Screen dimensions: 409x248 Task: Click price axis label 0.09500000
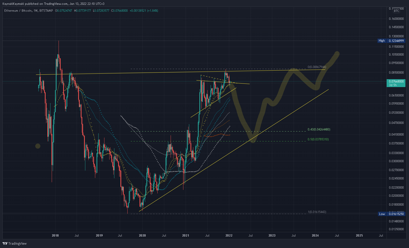coord(396,63)
